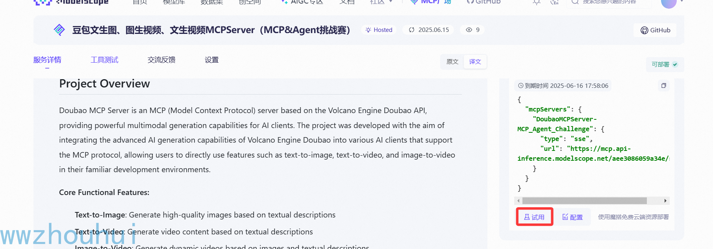
Task: Open the 设置 tab
Action: coord(211,60)
